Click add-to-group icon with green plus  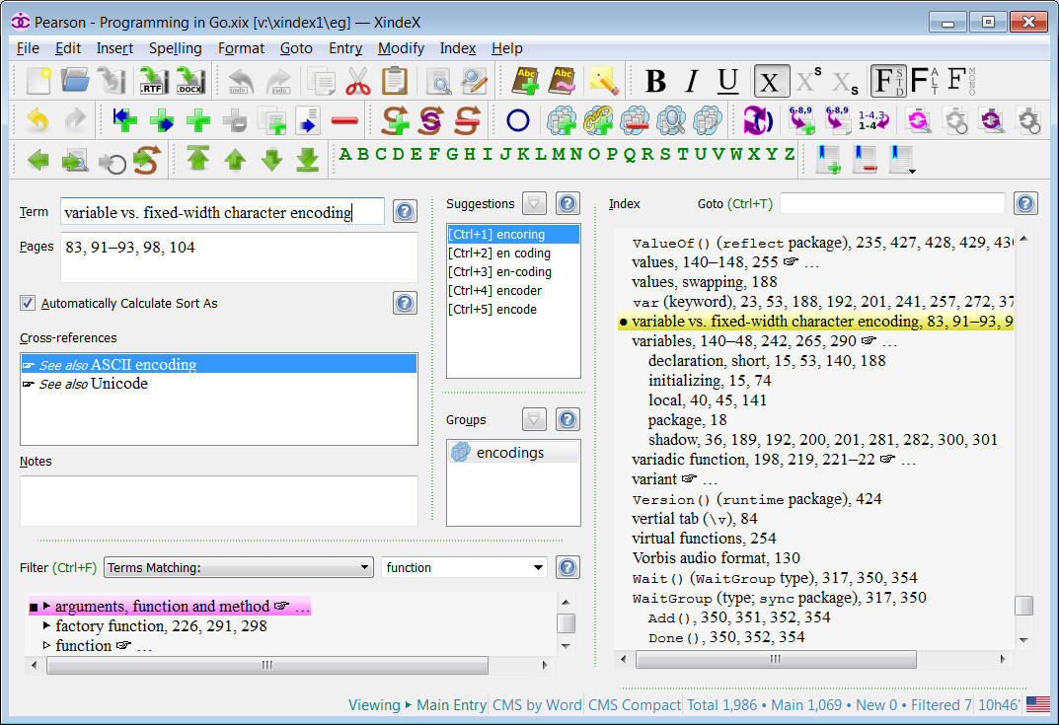point(562,120)
